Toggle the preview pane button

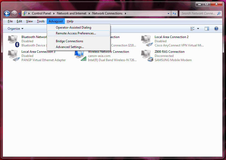(x=207, y=29)
